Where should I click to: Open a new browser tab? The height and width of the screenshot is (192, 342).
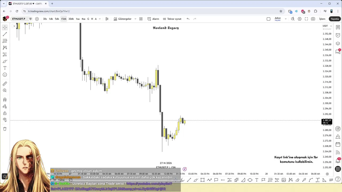pyautogui.click(x=52, y=3)
